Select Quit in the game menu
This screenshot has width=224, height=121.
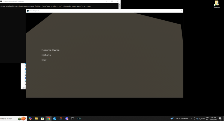click(44, 60)
